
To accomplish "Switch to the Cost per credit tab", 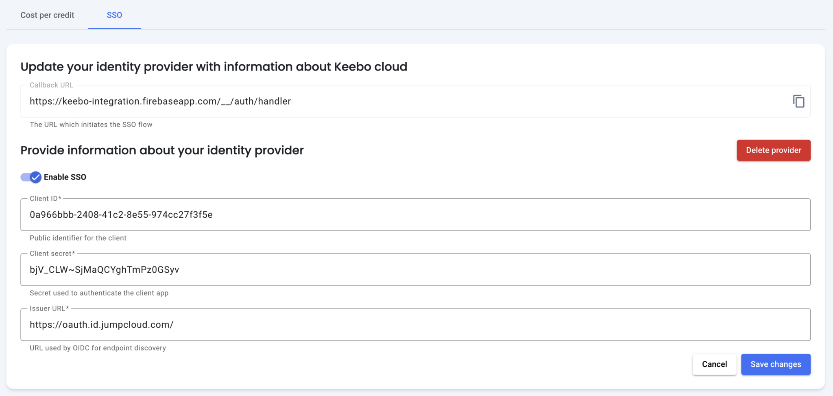I will tap(47, 15).
